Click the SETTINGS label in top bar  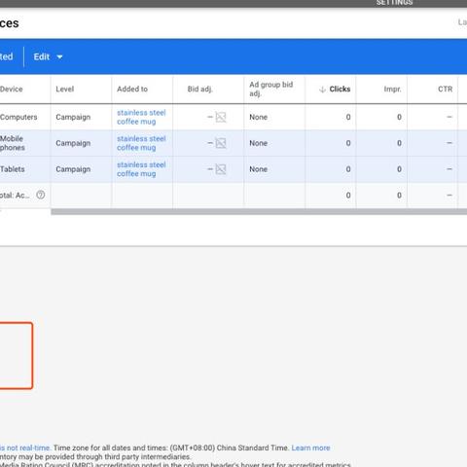[x=394, y=3]
